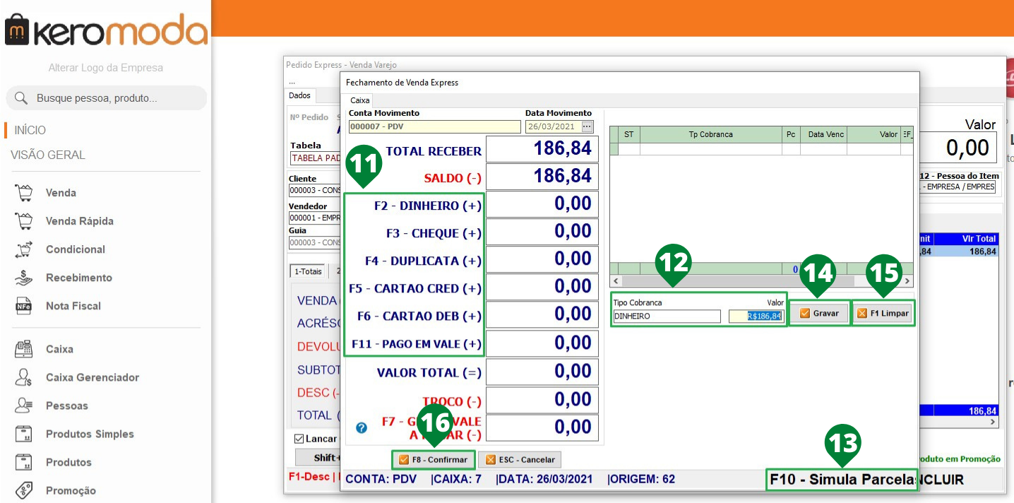Go to INÍCIO in the sidebar
Viewport: 1014px width, 503px height.
(30, 130)
